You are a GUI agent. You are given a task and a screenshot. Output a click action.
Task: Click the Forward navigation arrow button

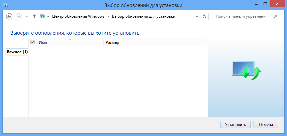coord(19,16)
